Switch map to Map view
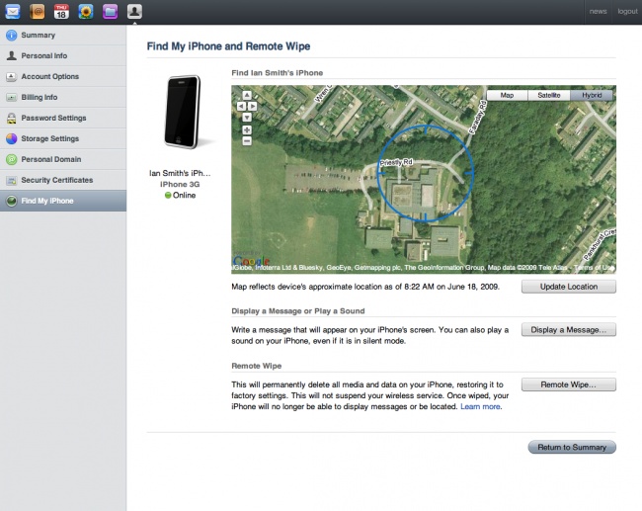The image size is (642, 511). click(507, 96)
